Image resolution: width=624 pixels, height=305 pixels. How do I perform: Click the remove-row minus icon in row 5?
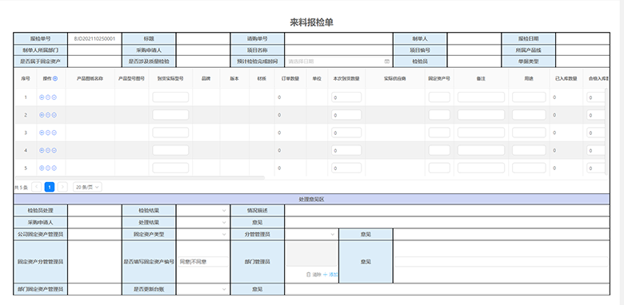point(48,168)
